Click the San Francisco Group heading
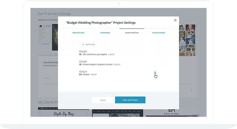Viewport: 237px width, 129px height. click(54, 14)
